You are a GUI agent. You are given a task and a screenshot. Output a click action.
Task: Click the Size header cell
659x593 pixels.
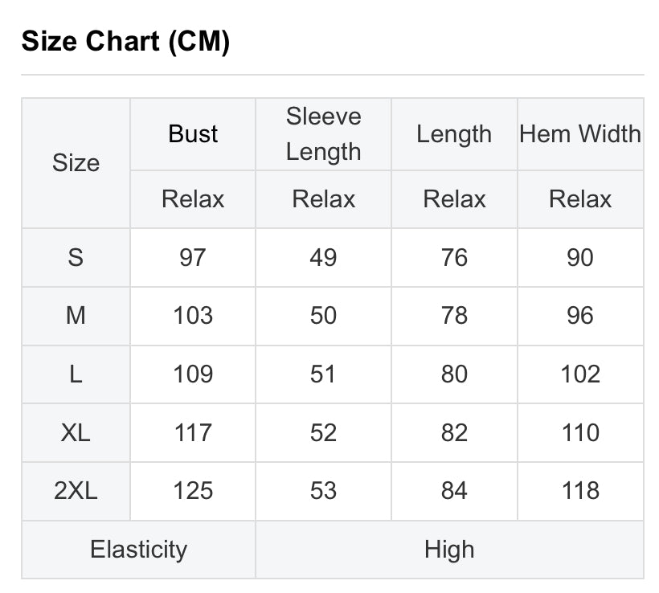point(76,163)
